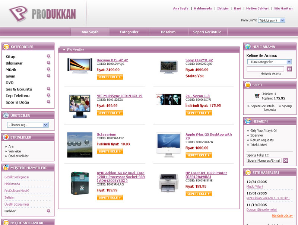Click the Ses & Görüntü arrow icon
Screen dimensions: 298x225
pos(48,89)
